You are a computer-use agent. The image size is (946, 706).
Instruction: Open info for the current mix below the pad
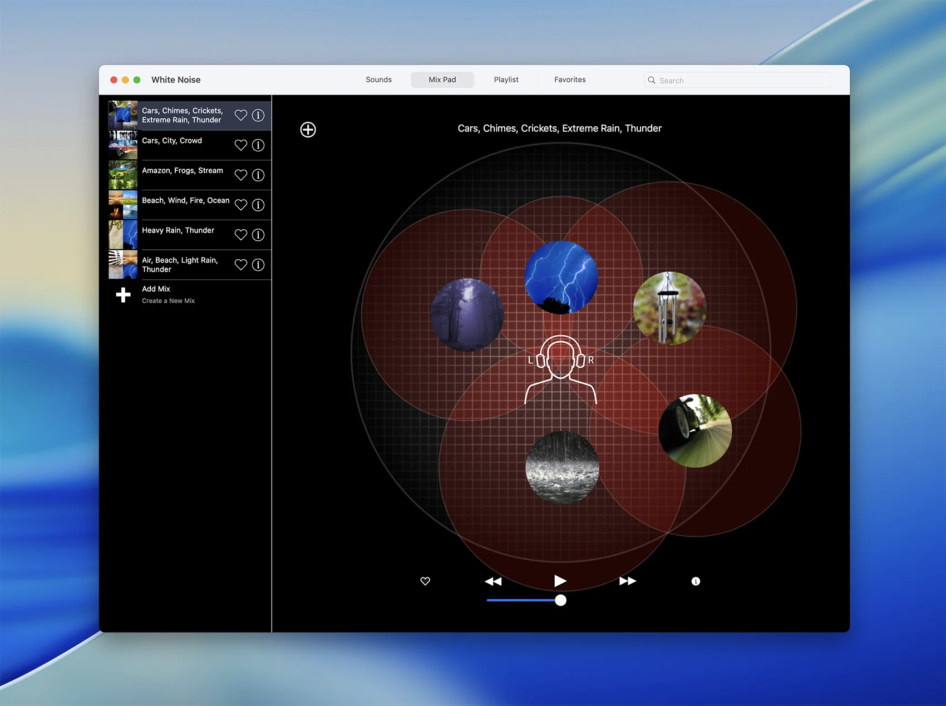coord(696,581)
